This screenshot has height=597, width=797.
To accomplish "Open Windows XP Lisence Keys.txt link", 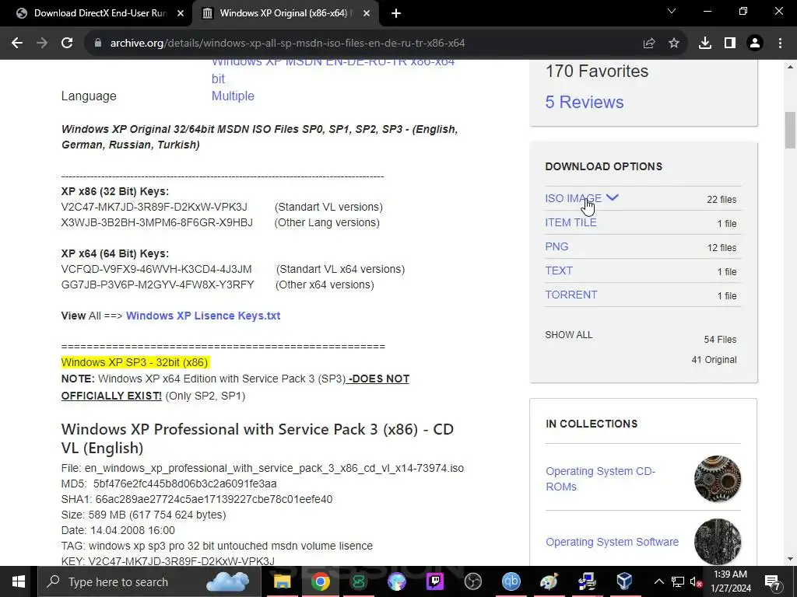I will point(203,316).
